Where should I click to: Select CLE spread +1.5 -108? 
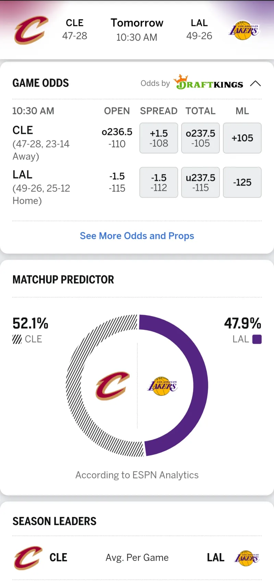159,138
